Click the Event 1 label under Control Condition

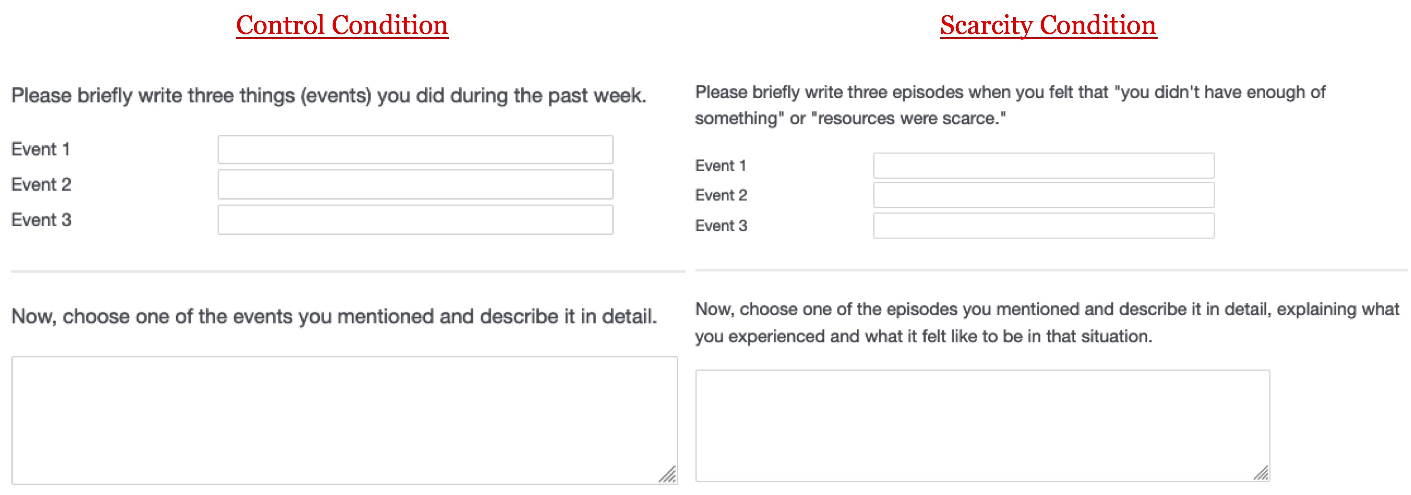pyautogui.click(x=41, y=149)
